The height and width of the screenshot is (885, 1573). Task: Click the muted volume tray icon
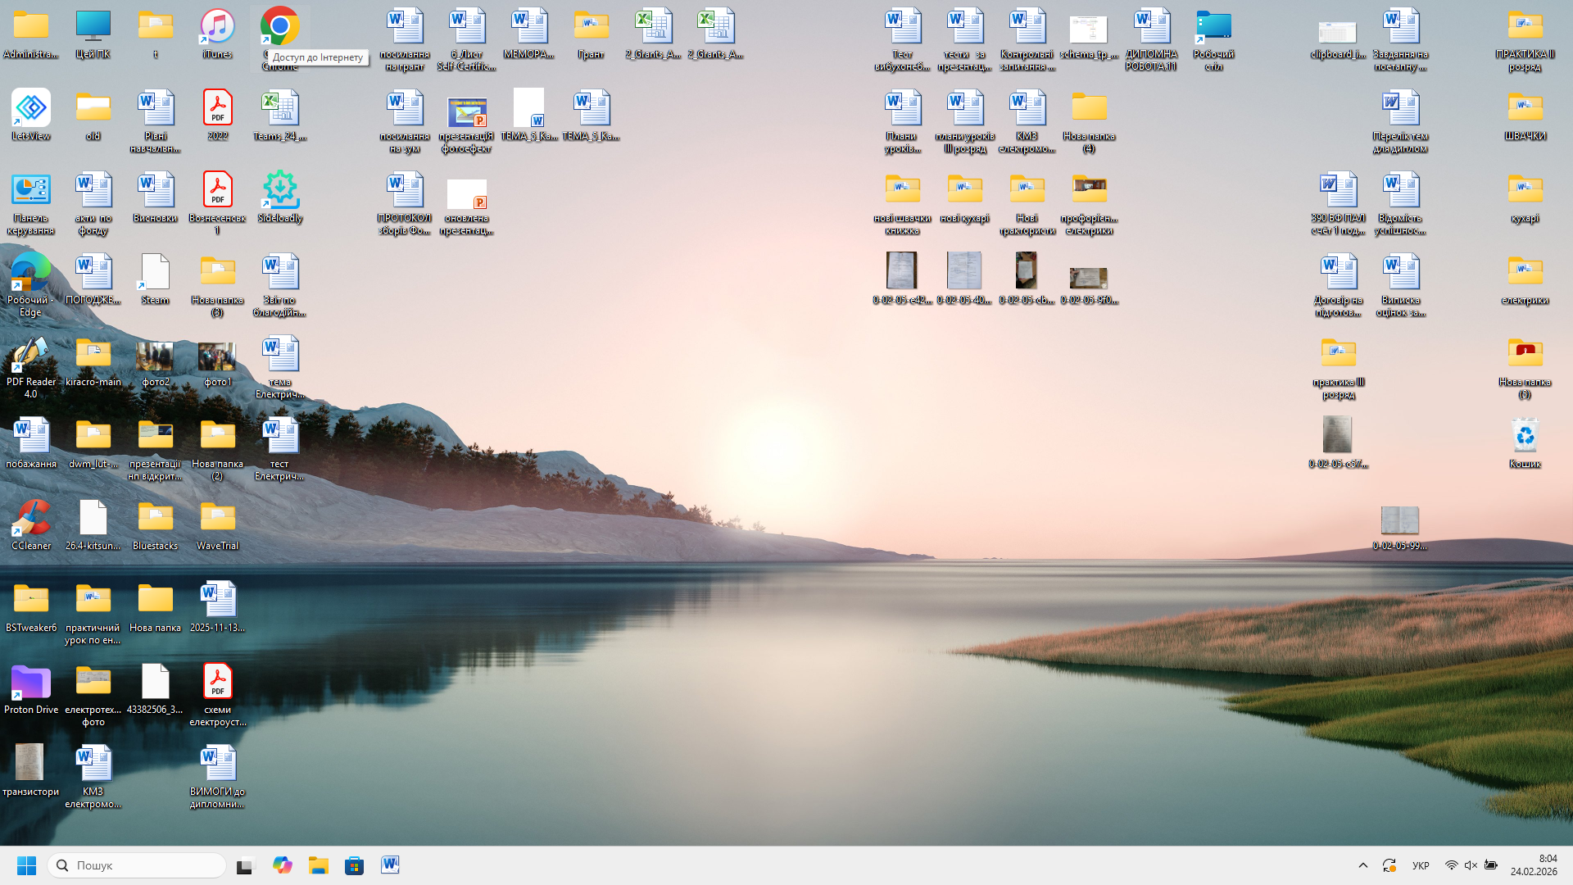point(1471,865)
